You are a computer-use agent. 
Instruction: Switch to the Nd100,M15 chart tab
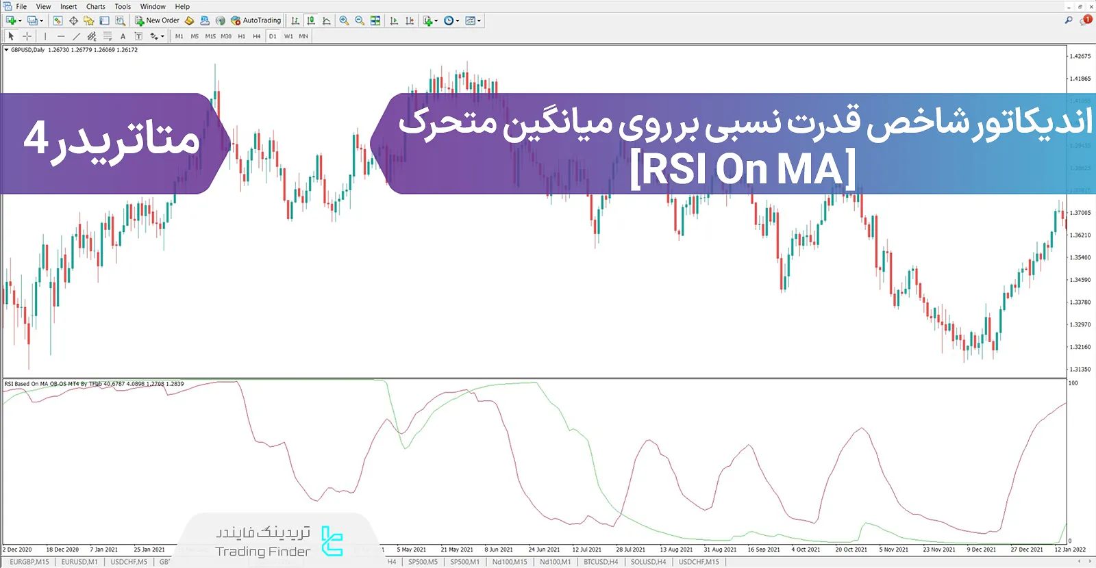[x=510, y=562]
